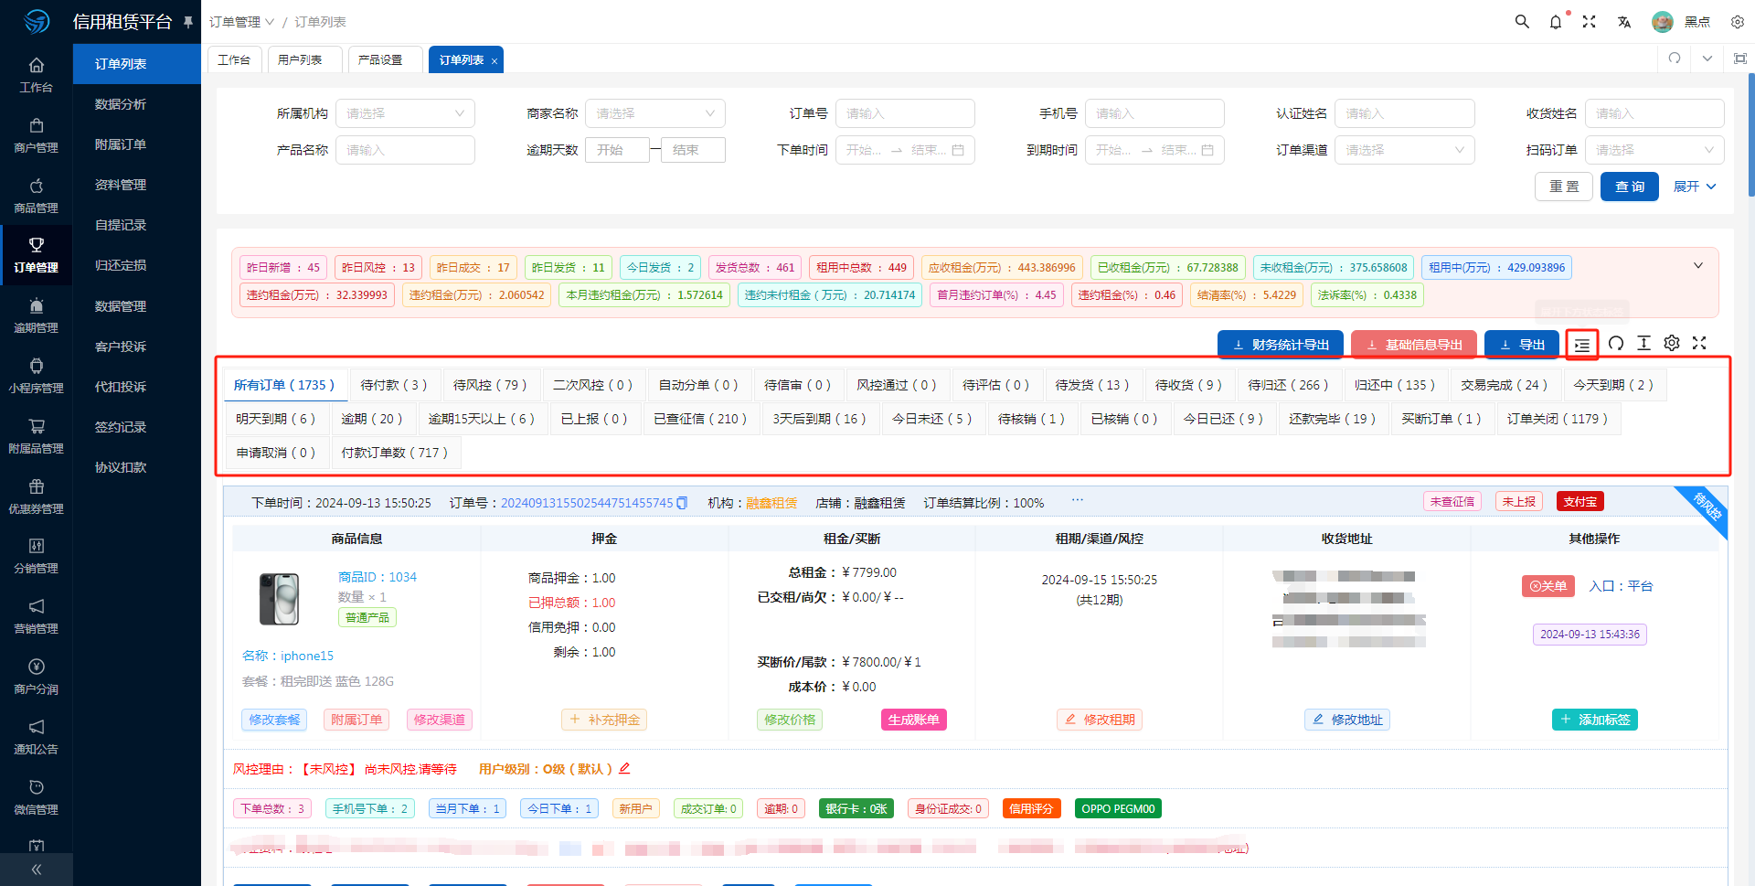Refresh the order list table
The height and width of the screenshot is (886, 1755).
[1616, 343]
